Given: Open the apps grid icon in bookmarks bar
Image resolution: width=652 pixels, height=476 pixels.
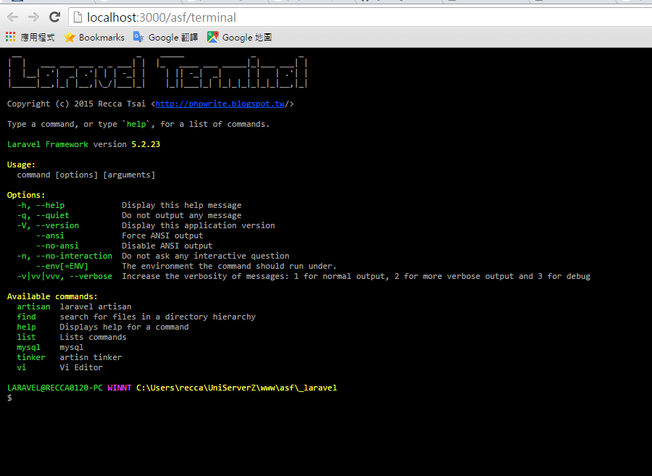Looking at the screenshot, I should (10, 37).
